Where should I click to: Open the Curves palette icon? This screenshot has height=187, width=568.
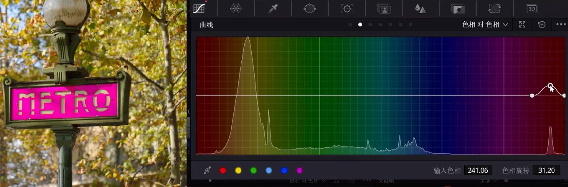pyautogui.click(x=199, y=9)
